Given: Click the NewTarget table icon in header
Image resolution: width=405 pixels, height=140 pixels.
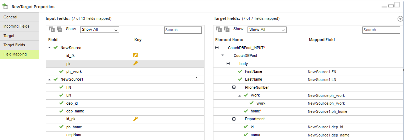Looking at the screenshot, I should pyautogui.click(x=5, y=6).
